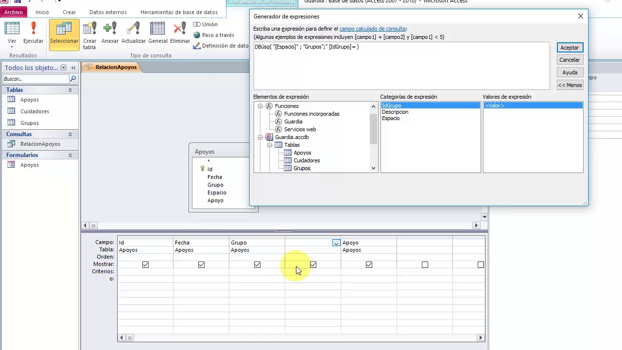Collapse the Consultas group
622x350 pixels.
[70, 134]
